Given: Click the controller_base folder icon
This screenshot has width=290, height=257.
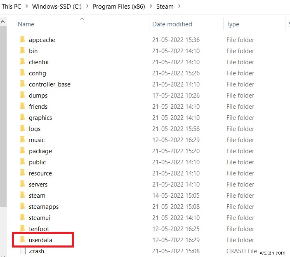Looking at the screenshot, I should [22, 84].
